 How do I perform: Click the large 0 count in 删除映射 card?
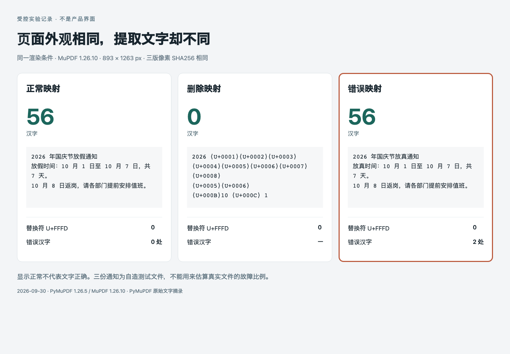coord(194,117)
